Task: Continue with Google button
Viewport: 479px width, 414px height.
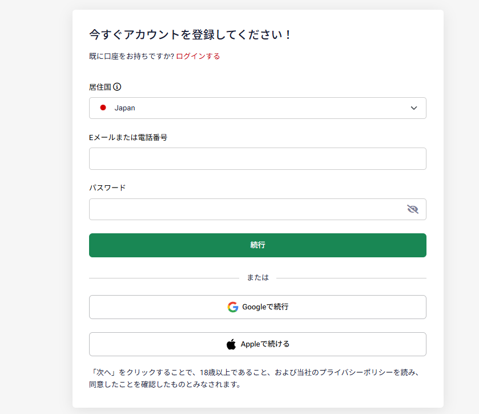Action: 257,307
